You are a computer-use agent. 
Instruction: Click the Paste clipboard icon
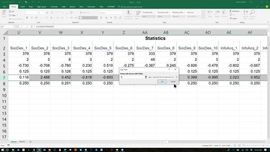pyautogui.click(x=4, y=13)
